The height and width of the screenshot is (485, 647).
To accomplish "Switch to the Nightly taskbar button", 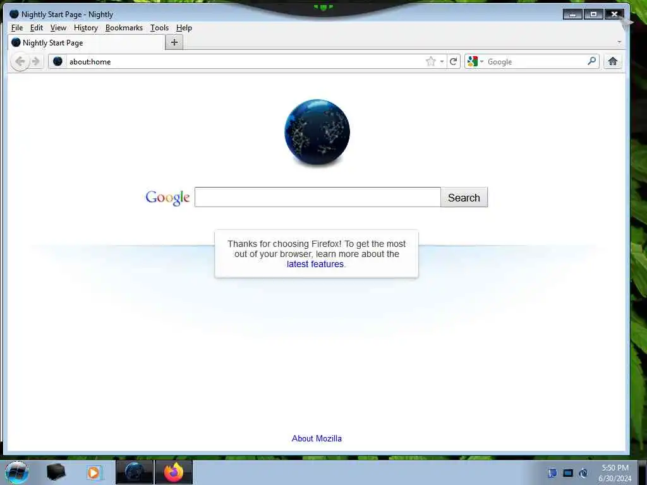I will (x=135, y=472).
